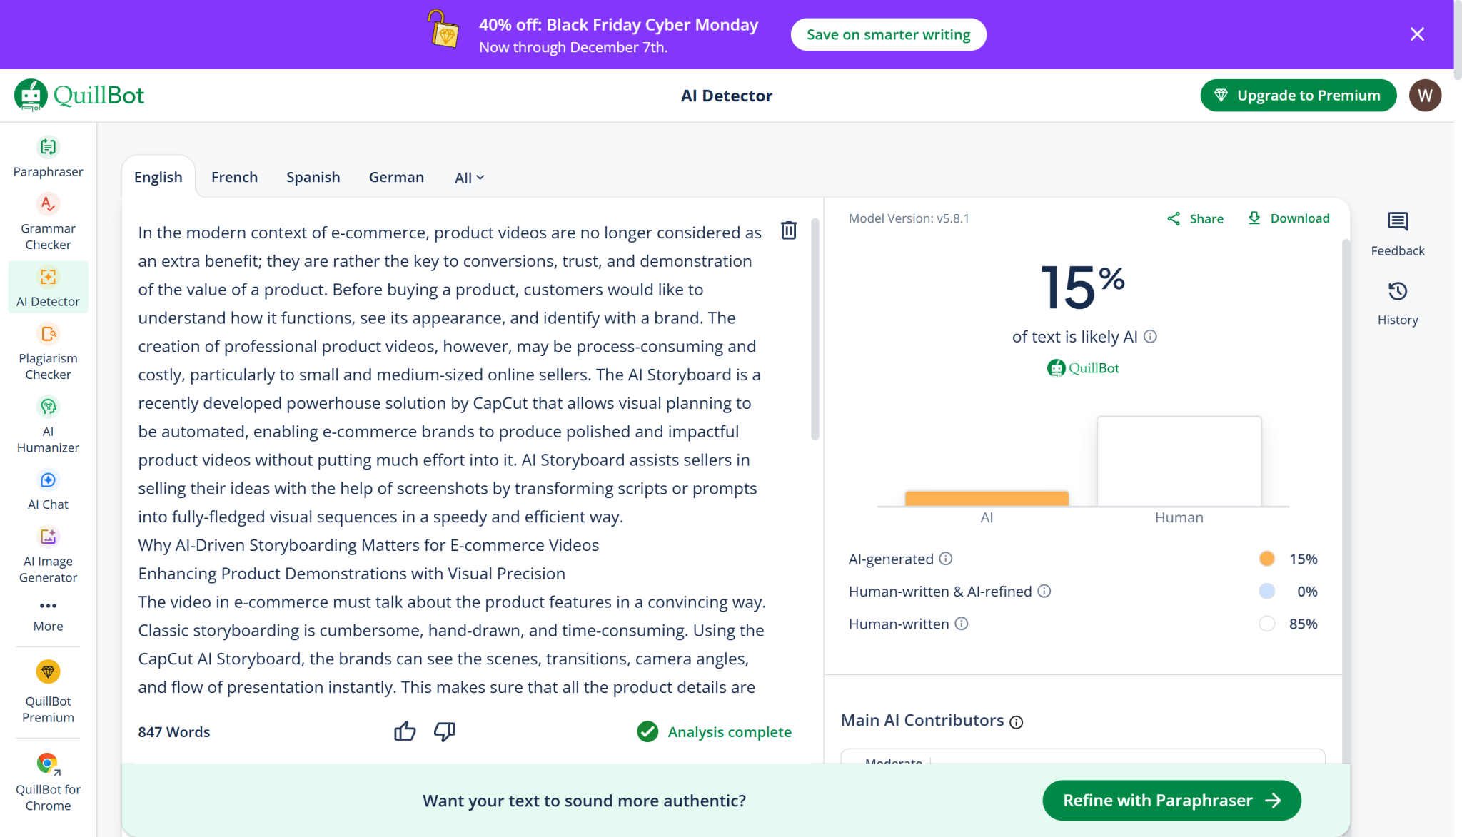Expand the All languages dropdown
1462x837 pixels.
(469, 178)
